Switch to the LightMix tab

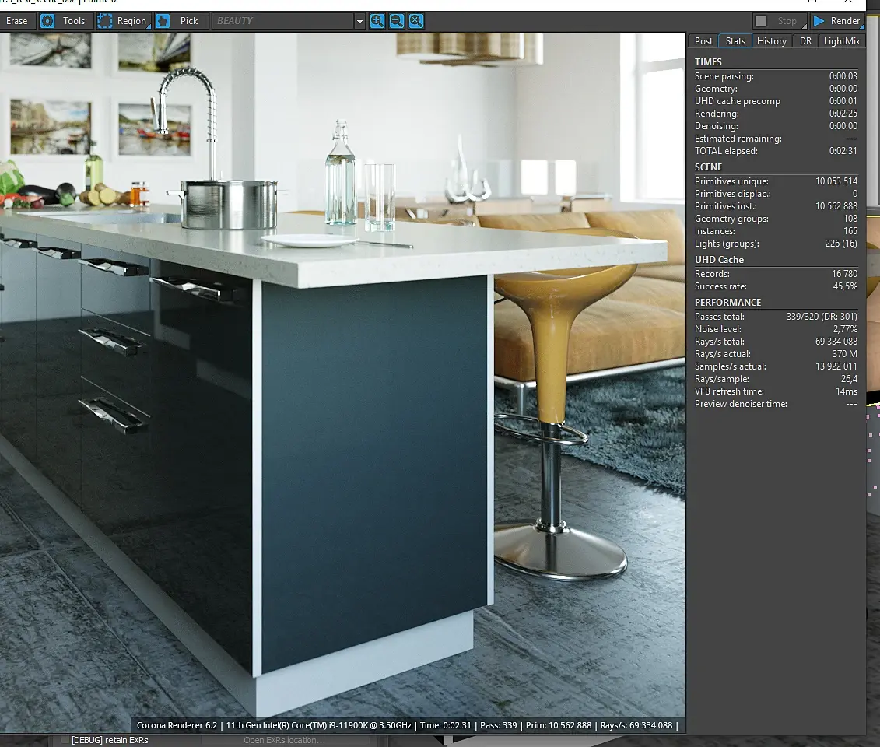click(842, 41)
